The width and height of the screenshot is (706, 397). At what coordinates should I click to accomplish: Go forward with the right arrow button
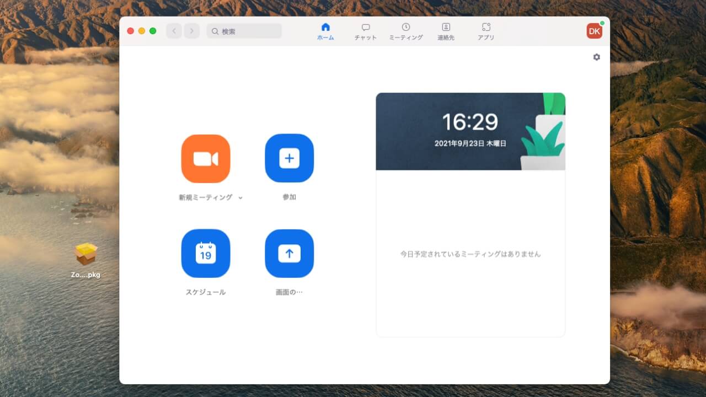[x=192, y=31]
